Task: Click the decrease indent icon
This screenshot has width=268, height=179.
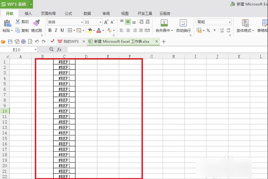Action: click(x=142, y=22)
